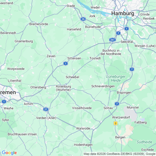Click the Visselhövede town label
Image resolution: width=156 pixels, height=156 pixels.
82,108
